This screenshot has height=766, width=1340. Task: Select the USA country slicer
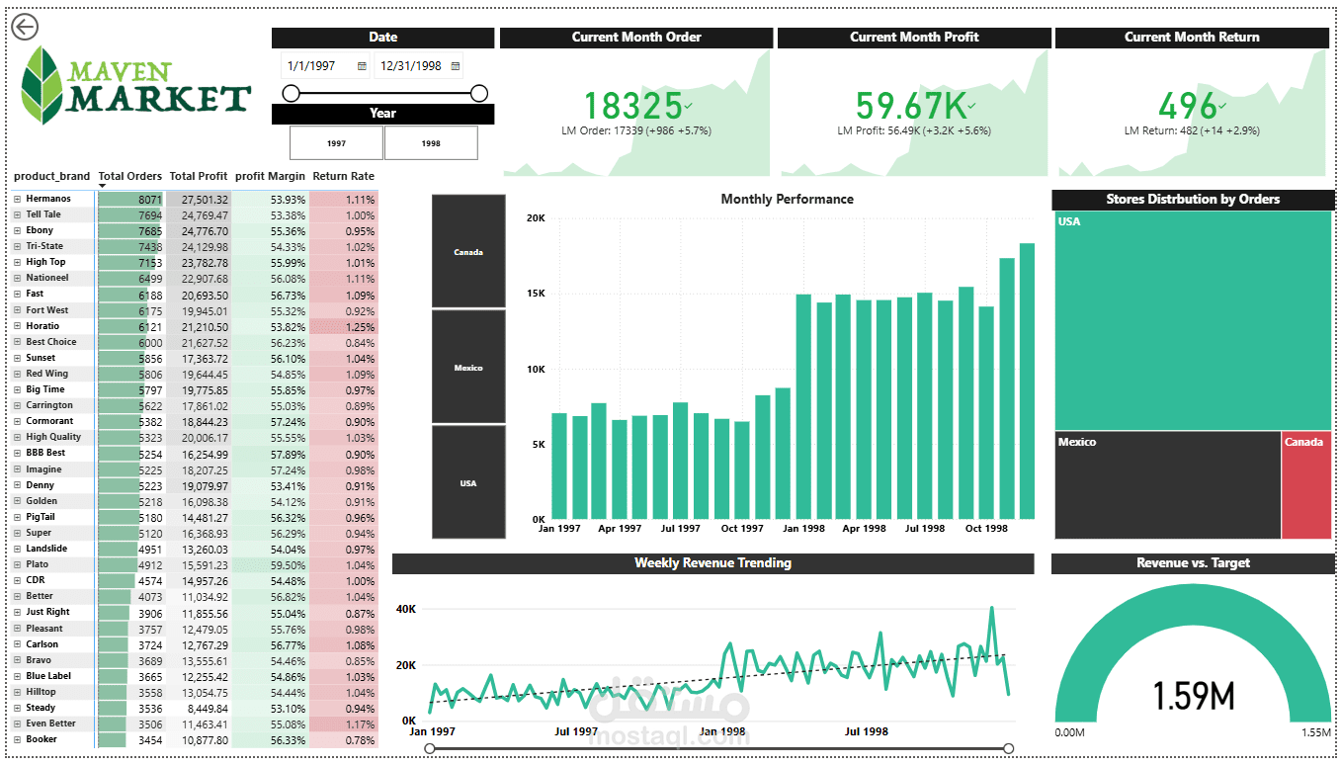tap(468, 482)
